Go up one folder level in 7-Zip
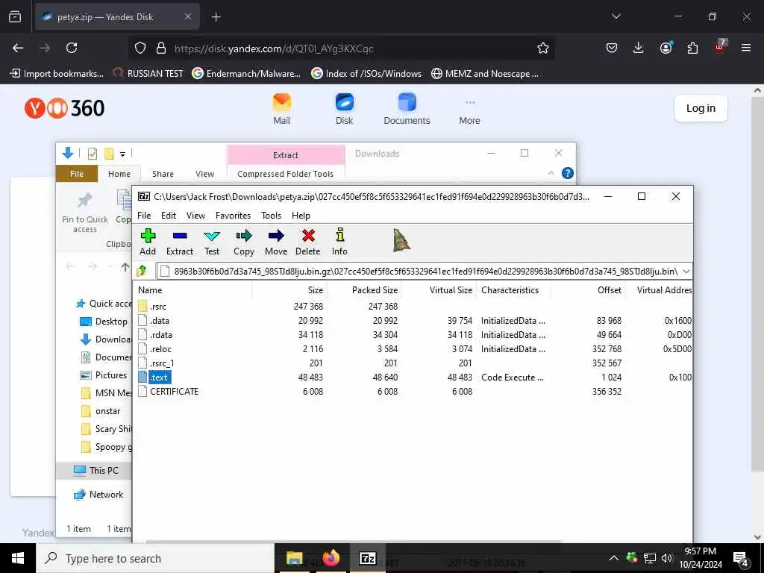 pyautogui.click(x=142, y=270)
